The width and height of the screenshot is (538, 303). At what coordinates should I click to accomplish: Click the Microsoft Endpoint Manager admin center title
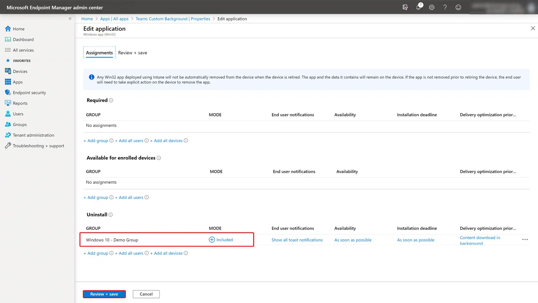click(55, 8)
